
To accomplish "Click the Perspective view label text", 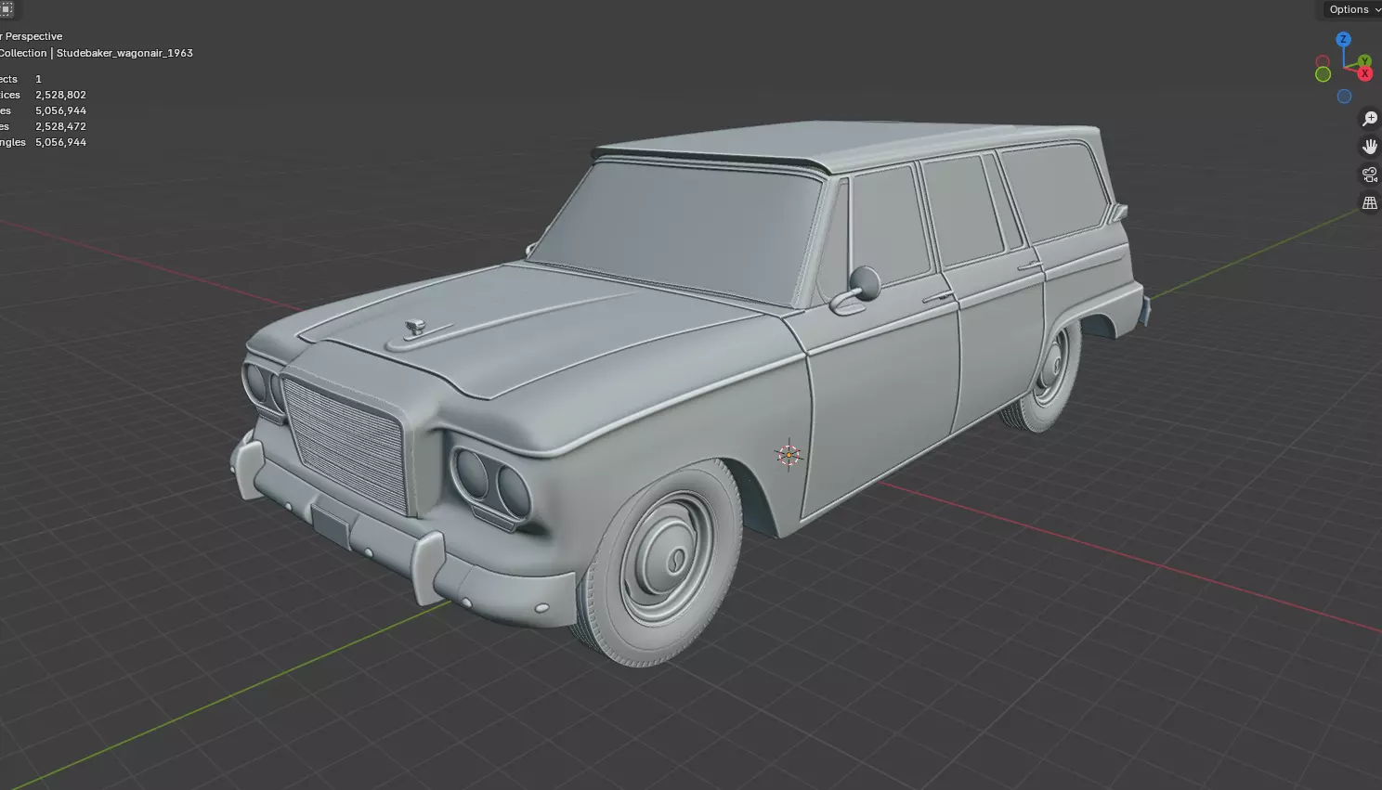I will (x=33, y=36).
